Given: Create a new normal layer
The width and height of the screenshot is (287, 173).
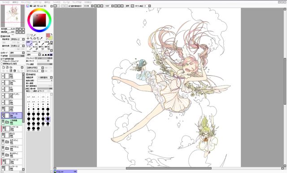Looking at the screenshot, I should point(4,67).
